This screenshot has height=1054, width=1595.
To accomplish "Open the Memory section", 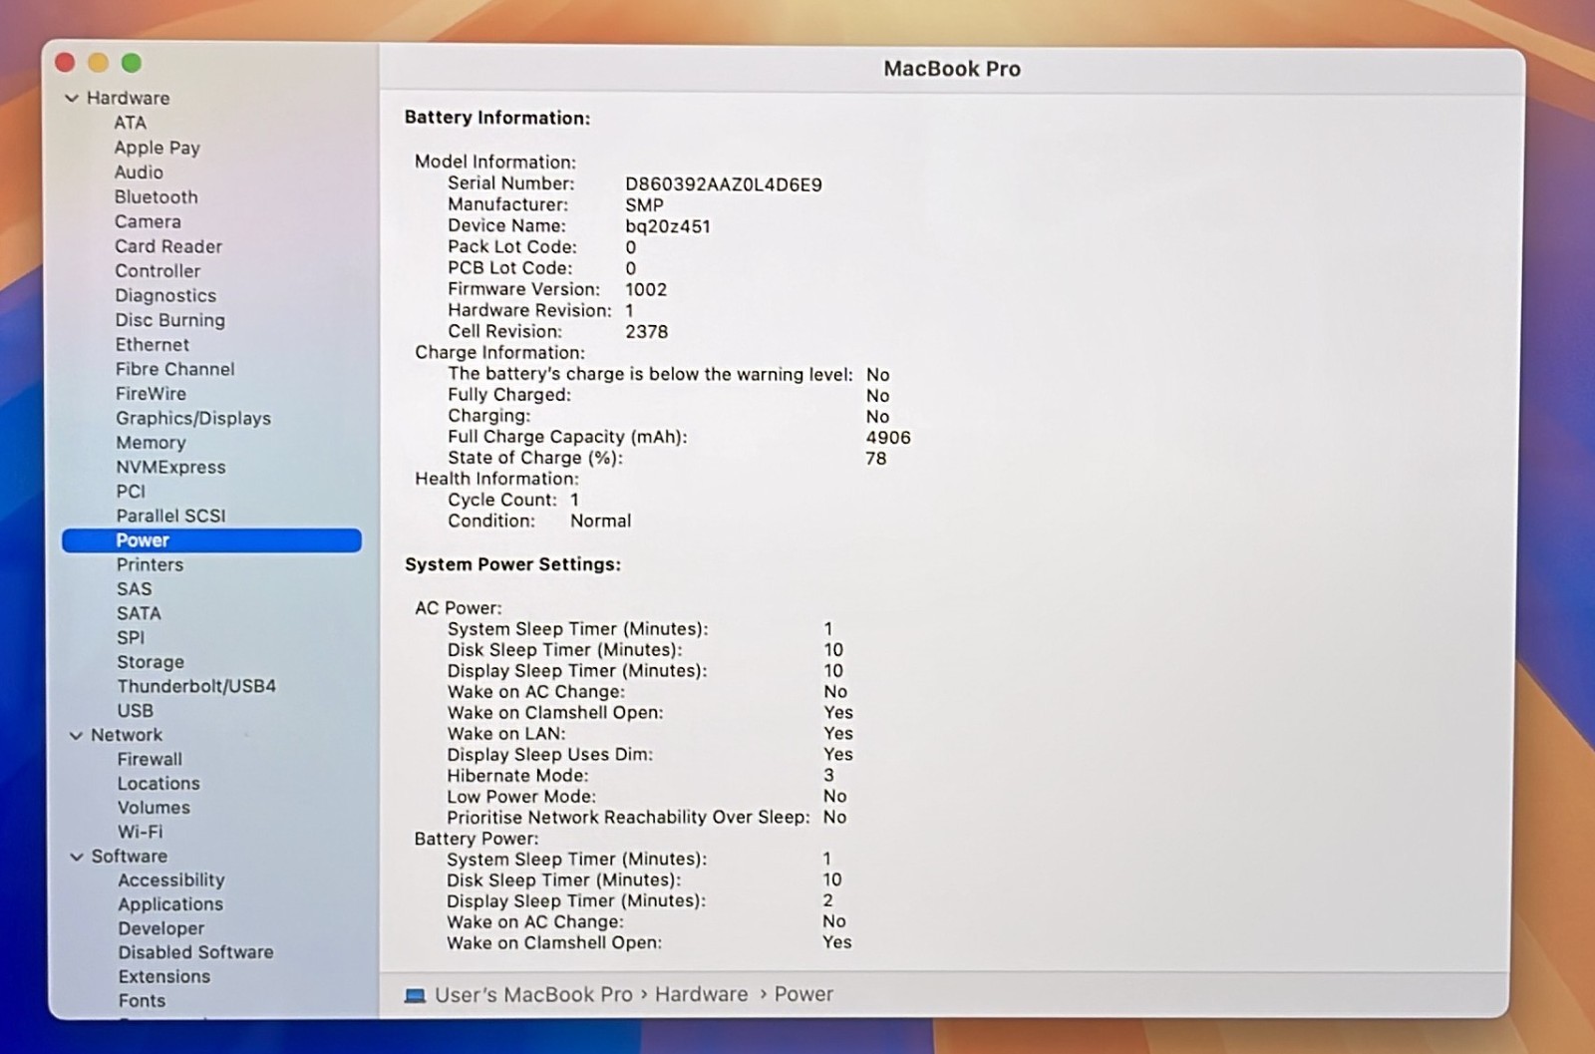I will 151,442.
